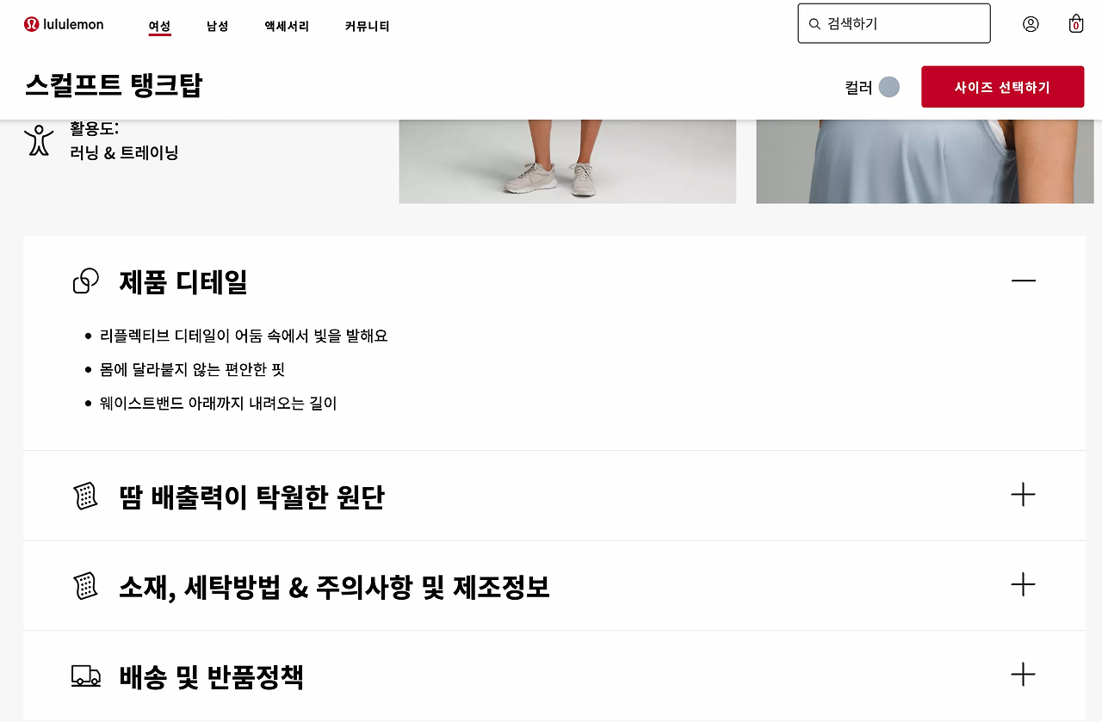Click the fabric icon beside 땀 배출력이 탁월한 원단

click(85, 497)
